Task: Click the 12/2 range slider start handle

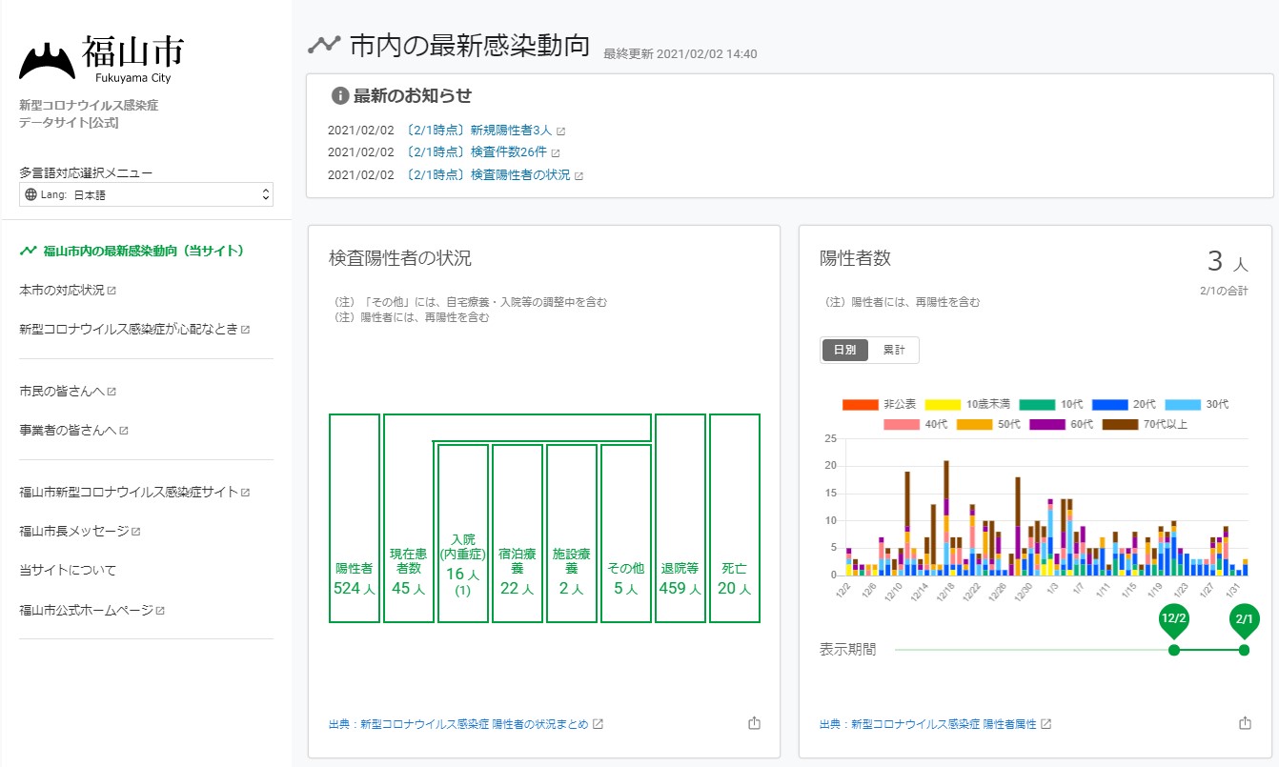Action: [1174, 650]
